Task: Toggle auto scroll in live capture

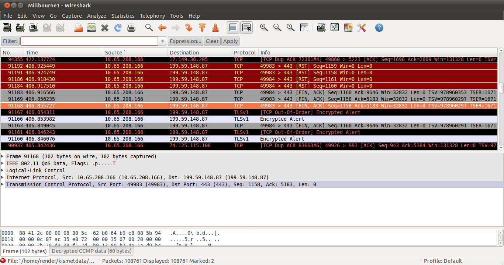Action: tap(246, 28)
